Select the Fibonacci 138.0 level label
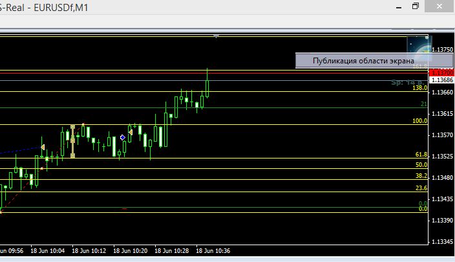455x262 pixels. (419, 88)
